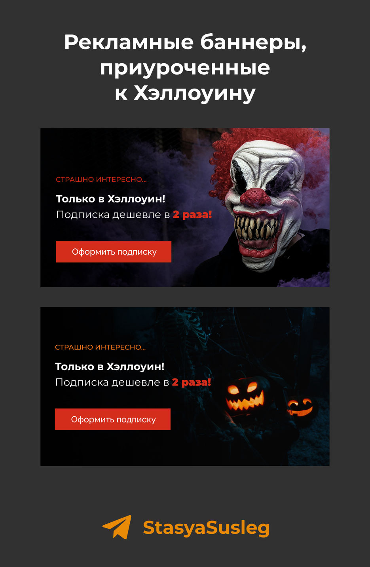Click the orange СТРАШНО ИНТЕРЕСНО label, bottom banner
Screen dimensions: 370x567
click(101, 347)
